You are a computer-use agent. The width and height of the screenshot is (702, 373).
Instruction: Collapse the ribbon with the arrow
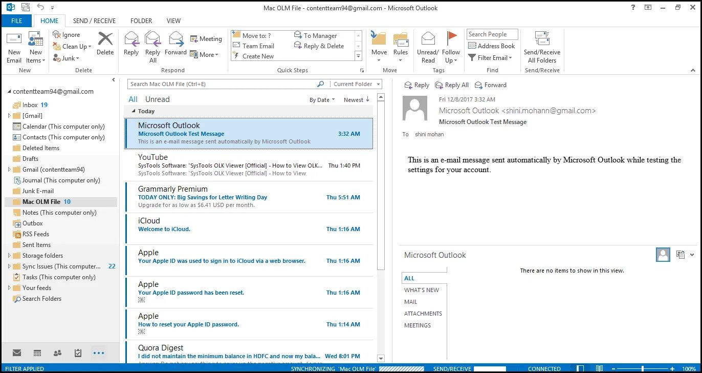pyautogui.click(x=694, y=70)
